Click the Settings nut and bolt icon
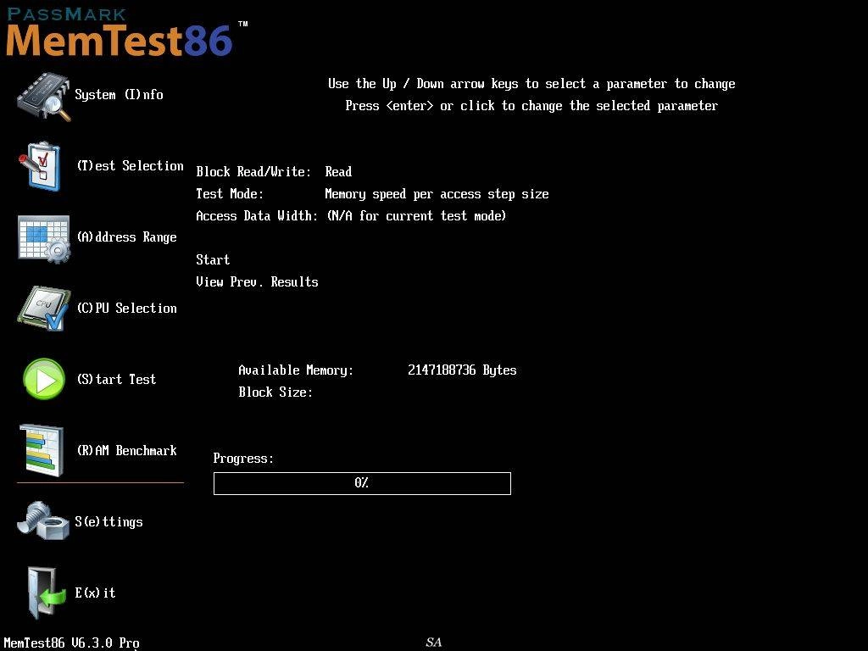 (x=43, y=520)
